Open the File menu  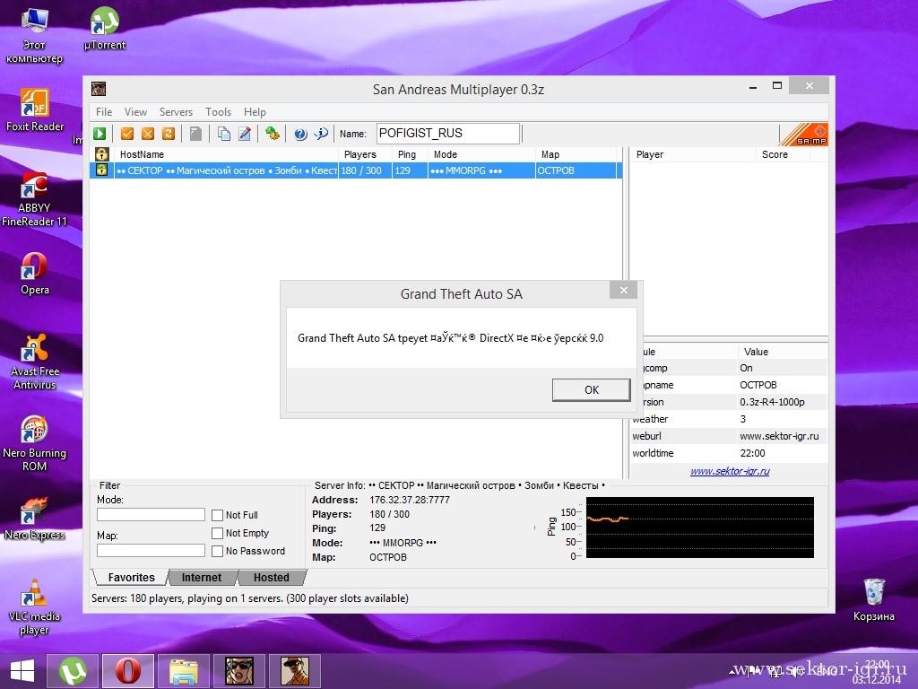104,112
